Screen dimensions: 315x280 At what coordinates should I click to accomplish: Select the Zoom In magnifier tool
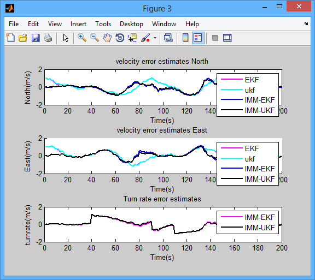pyautogui.click(x=82, y=38)
